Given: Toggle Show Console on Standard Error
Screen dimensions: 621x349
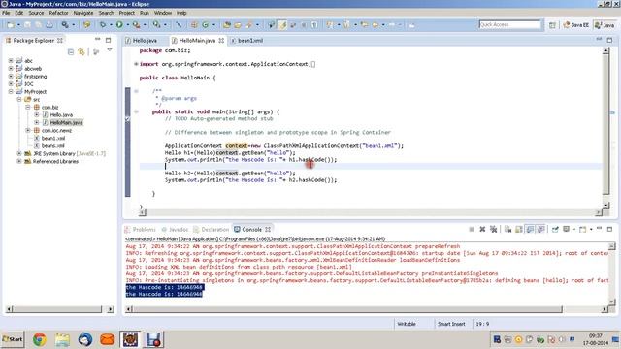Looking at the screenshot, I should point(540,229).
